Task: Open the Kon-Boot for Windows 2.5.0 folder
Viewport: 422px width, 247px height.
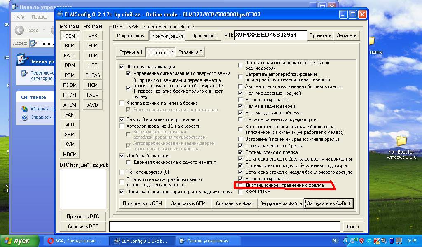Action: [401, 147]
